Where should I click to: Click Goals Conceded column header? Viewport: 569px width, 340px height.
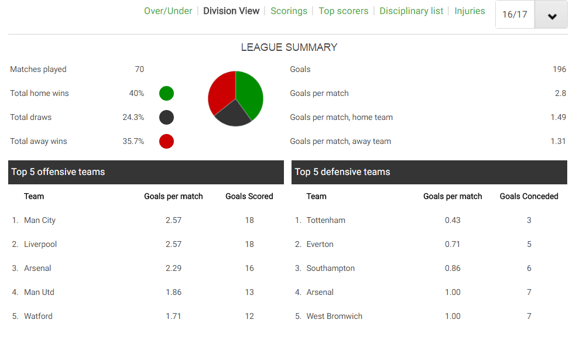pyautogui.click(x=529, y=196)
